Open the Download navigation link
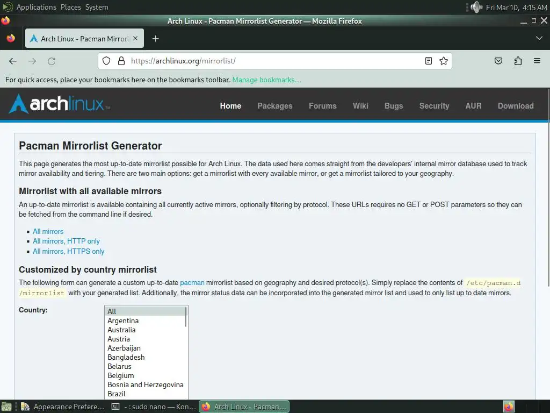This screenshot has height=413, width=550. pos(516,106)
